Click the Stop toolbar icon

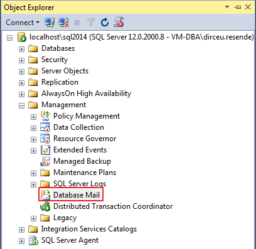tap(77, 23)
